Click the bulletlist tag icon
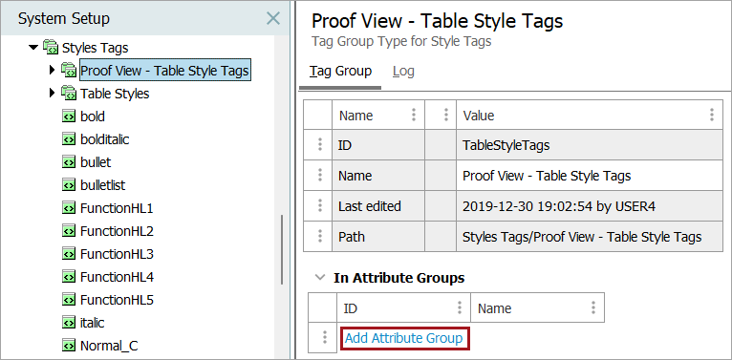The height and width of the screenshot is (360, 732). pos(69,185)
